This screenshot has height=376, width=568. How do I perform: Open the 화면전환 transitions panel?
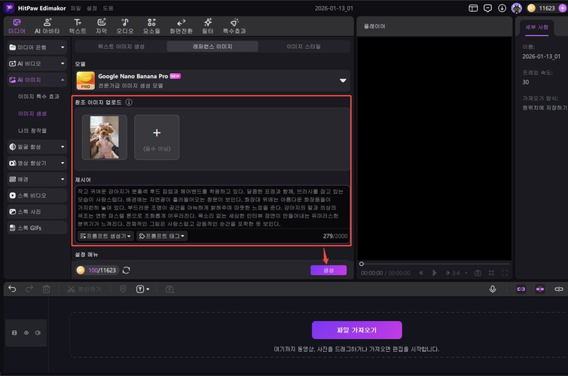[181, 26]
